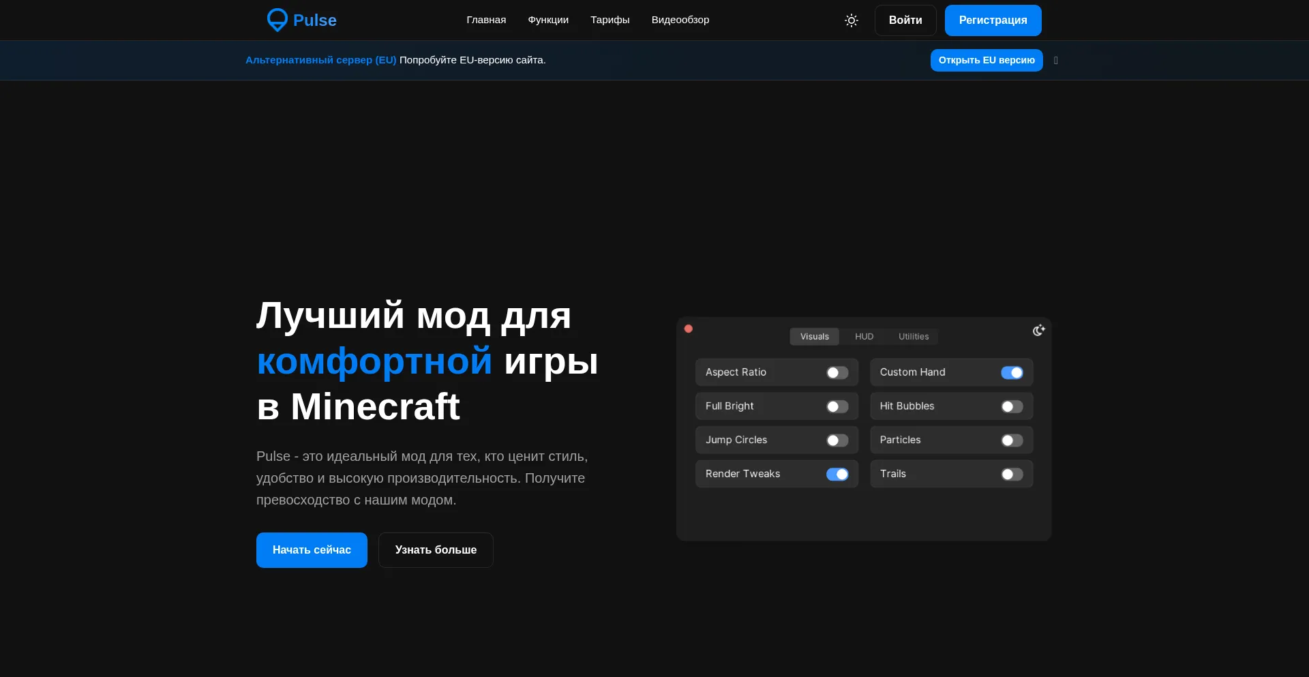Switch on Jump Circles
The height and width of the screenshot is (677, 1309).
tap(837, 441)
